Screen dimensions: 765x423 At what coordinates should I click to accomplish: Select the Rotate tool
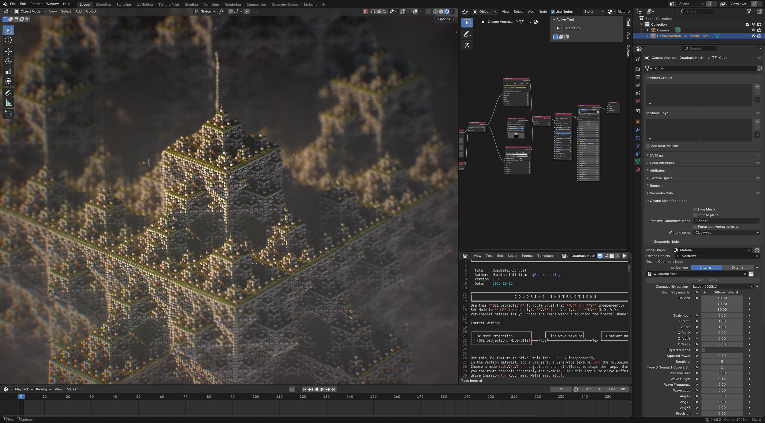(x=8, y=61)
